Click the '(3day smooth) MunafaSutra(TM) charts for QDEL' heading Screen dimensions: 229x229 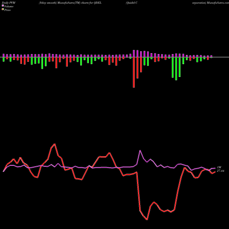pos(70,3)
